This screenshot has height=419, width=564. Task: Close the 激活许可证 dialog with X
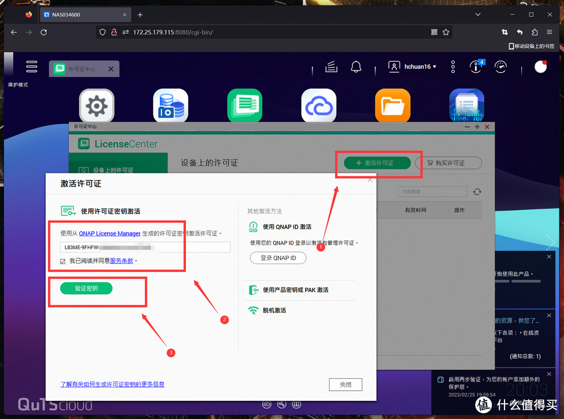pyautogui.click(x=370, y=180)
